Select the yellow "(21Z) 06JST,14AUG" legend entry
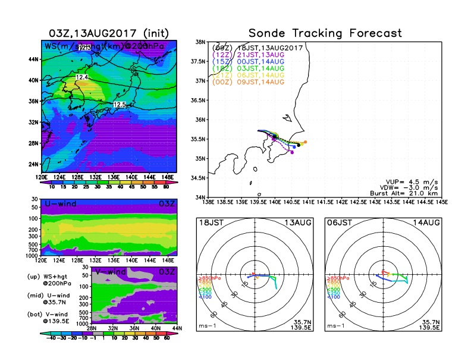The height and width of the screenshot is (364, 471). pos(248,76)
